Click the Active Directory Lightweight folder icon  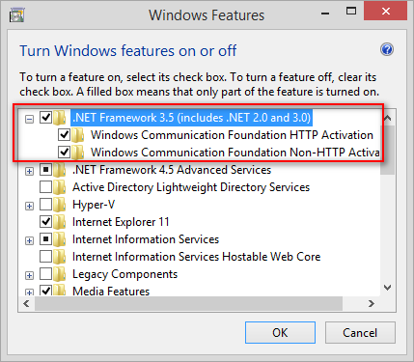click(x=60, y=187)
